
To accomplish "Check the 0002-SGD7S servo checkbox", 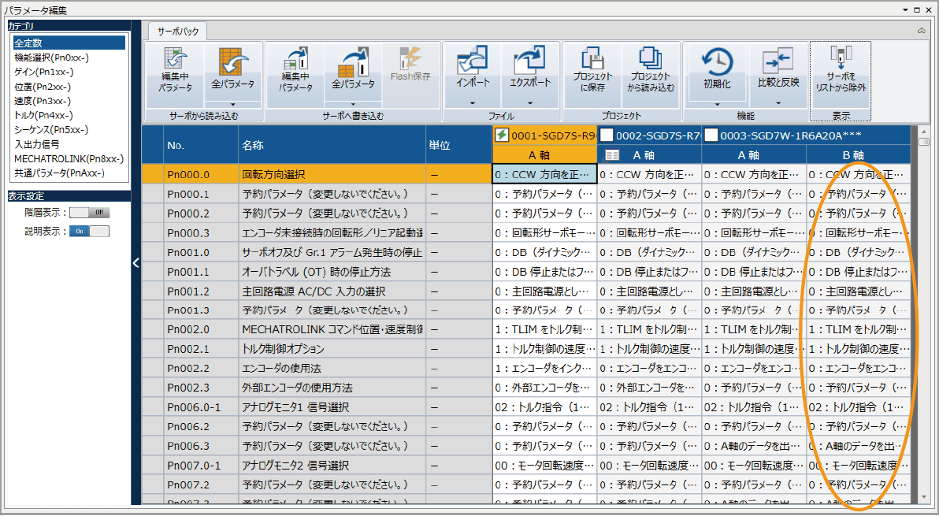I will click(x=607, y=135).
